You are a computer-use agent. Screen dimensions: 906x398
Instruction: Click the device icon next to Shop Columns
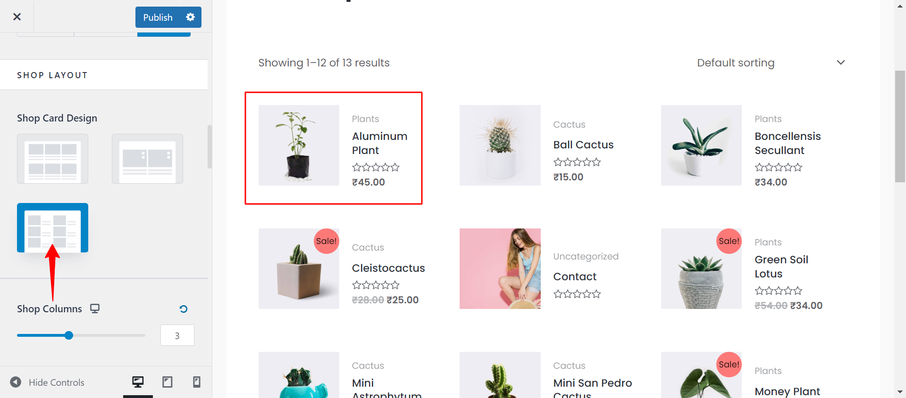click(94, 309)
